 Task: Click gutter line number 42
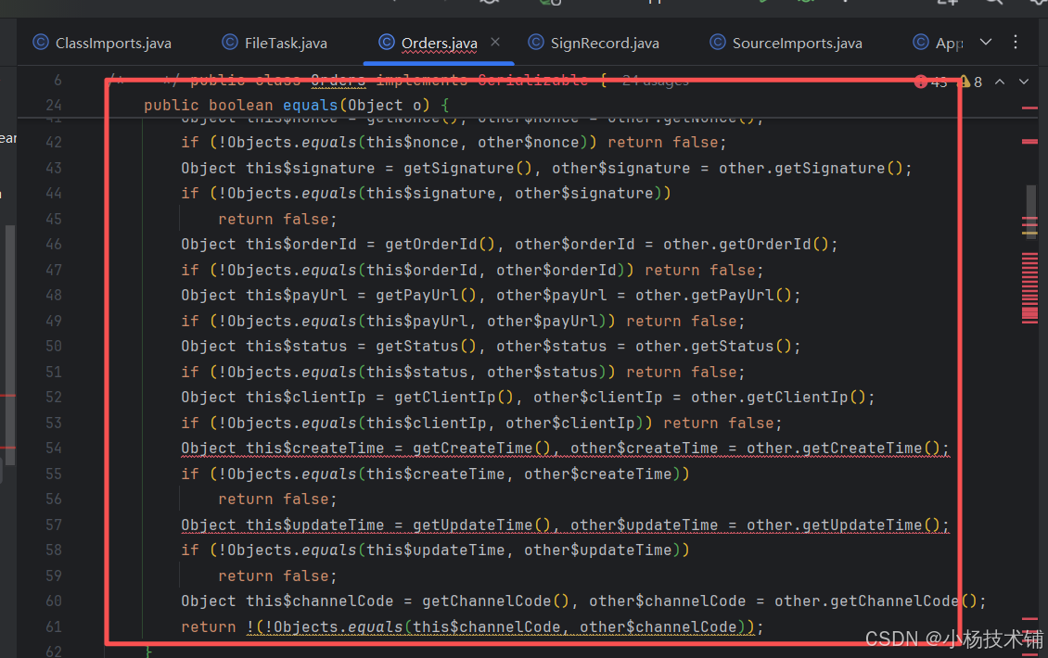click(x=54, y=143)
